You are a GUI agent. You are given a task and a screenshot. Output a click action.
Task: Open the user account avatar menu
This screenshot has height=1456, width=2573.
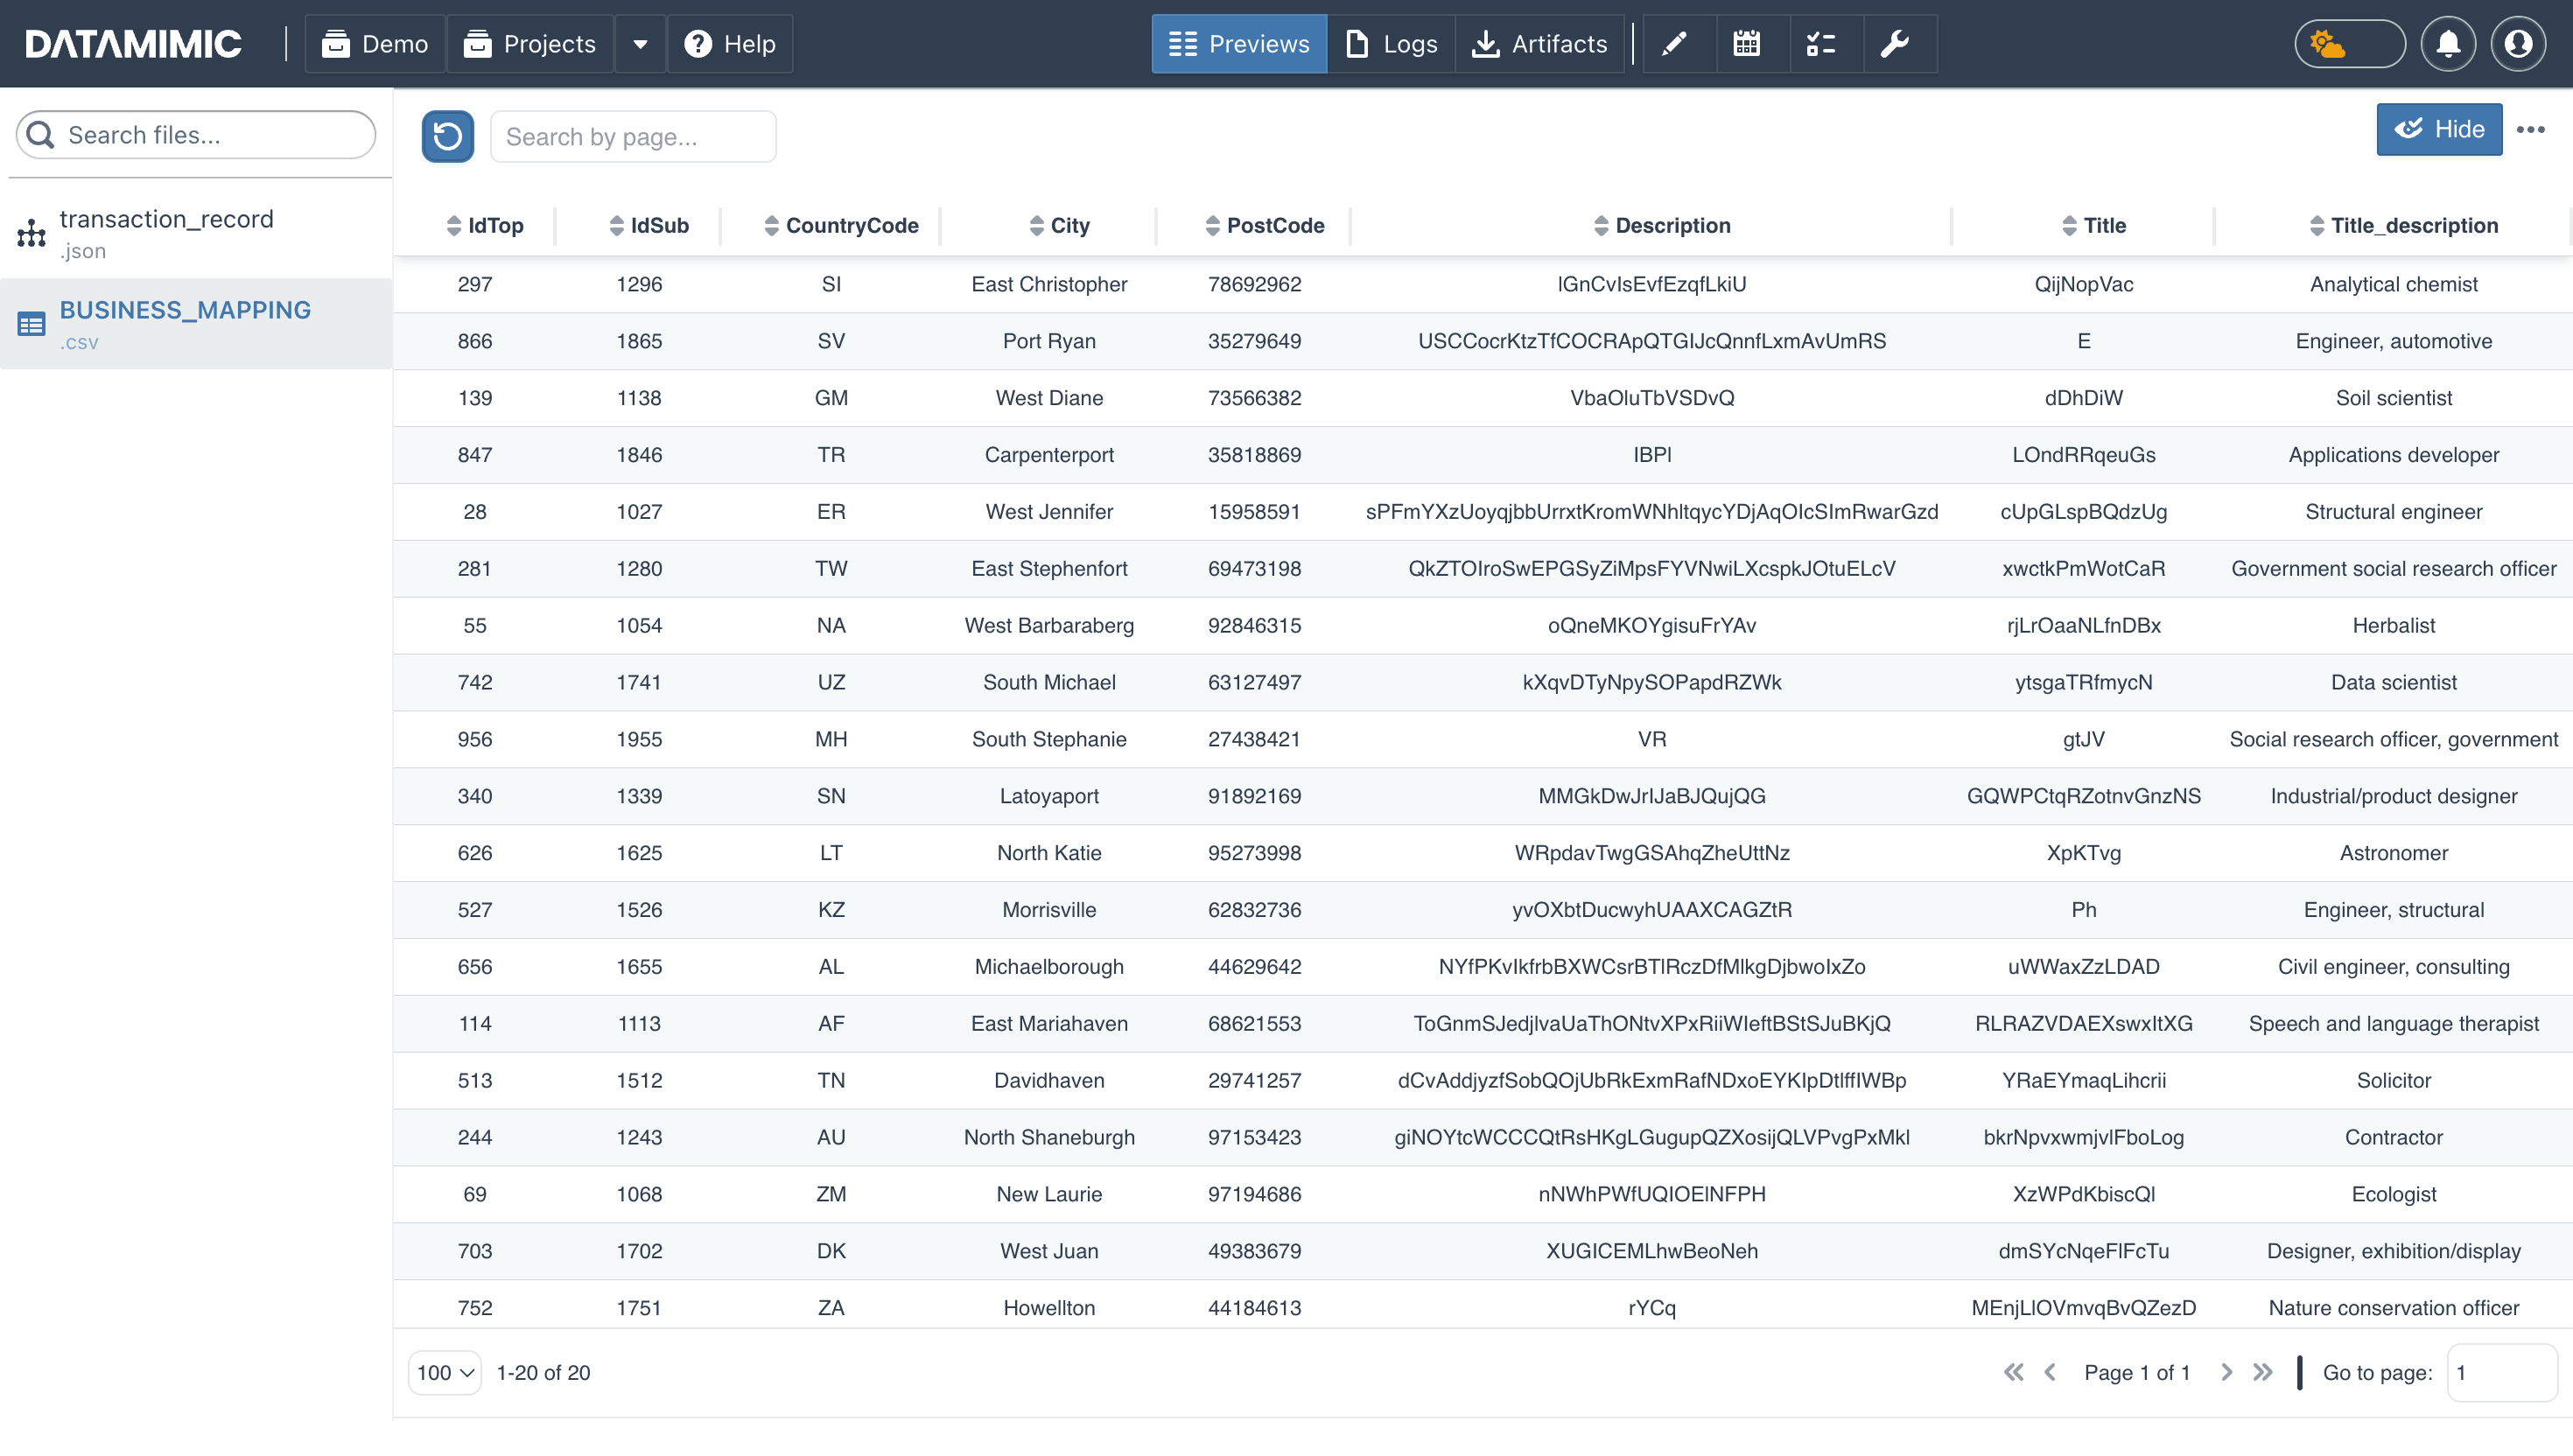pos(2518,44)
